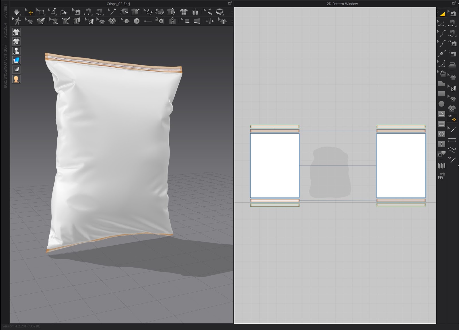This screenshot has height=330, width=459.
Task: Select the Button tool in 3D toolbar
Action: click(x=137, y=21)
